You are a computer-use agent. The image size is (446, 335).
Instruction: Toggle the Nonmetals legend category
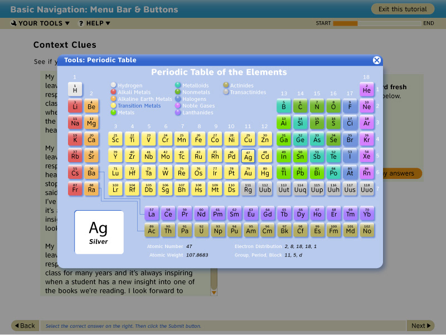coord(192,92)
